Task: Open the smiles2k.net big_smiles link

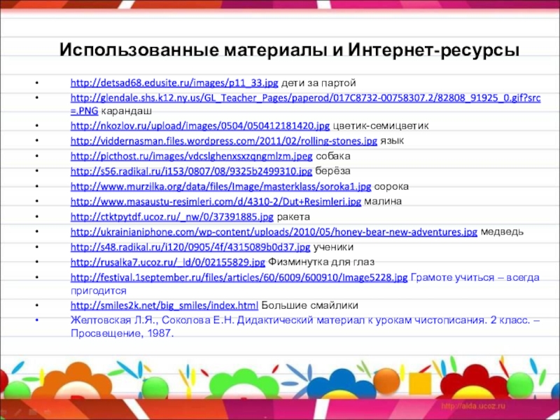Action: [164, 305]
